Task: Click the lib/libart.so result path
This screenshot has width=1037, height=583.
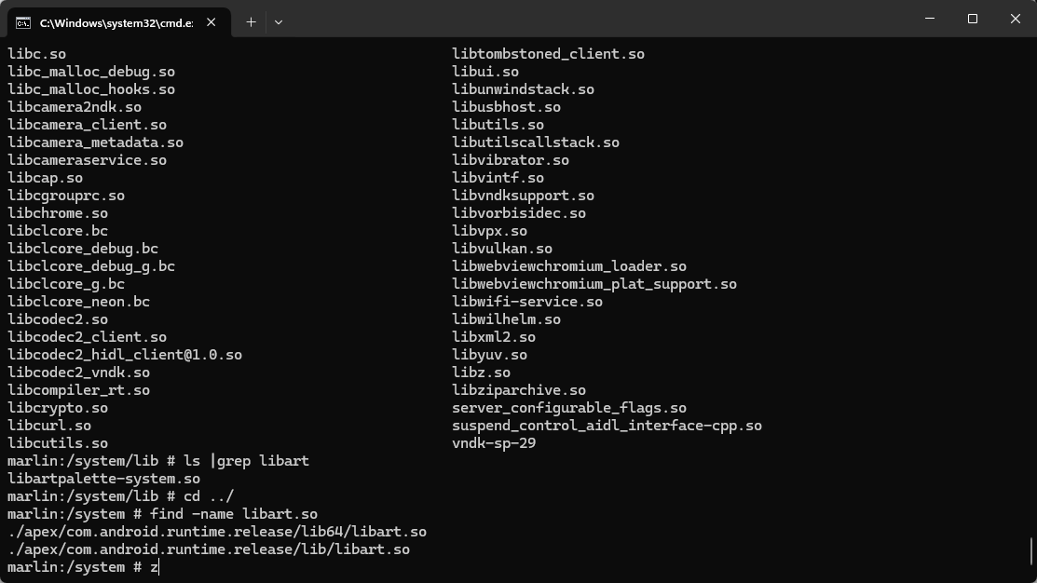Action: [x=209, y=549]
